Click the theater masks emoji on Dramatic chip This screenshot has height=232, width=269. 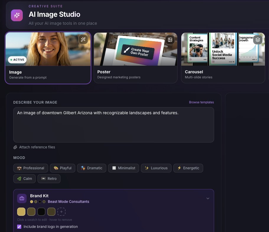pos(83,168)
